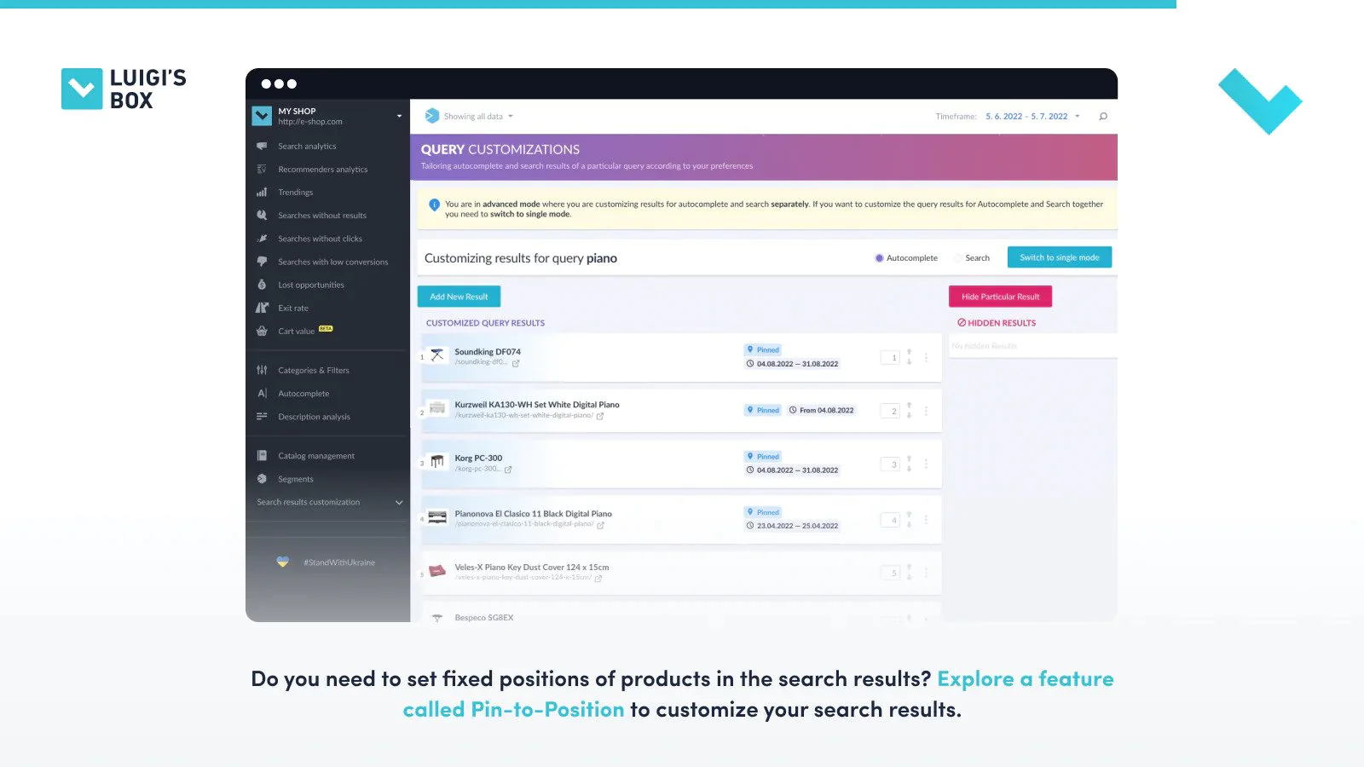The image size is (1364, 767).
Task: Open the Cart value basket icon
Action: point(262,331)
